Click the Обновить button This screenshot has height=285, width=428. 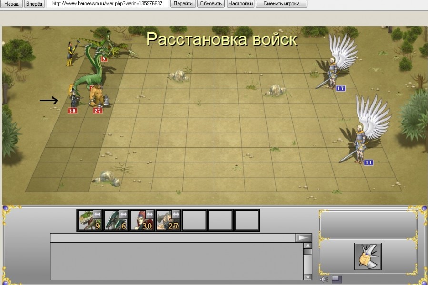click(211, 3)
